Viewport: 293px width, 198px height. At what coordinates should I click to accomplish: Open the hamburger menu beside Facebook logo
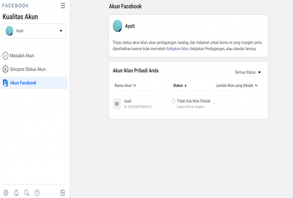point(63,6)
